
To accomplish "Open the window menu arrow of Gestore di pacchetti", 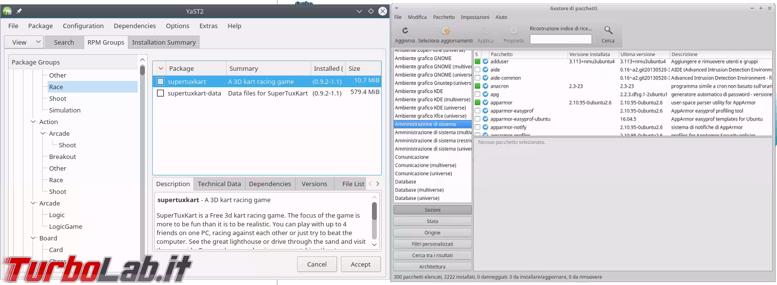I will (x=396, y=8).
